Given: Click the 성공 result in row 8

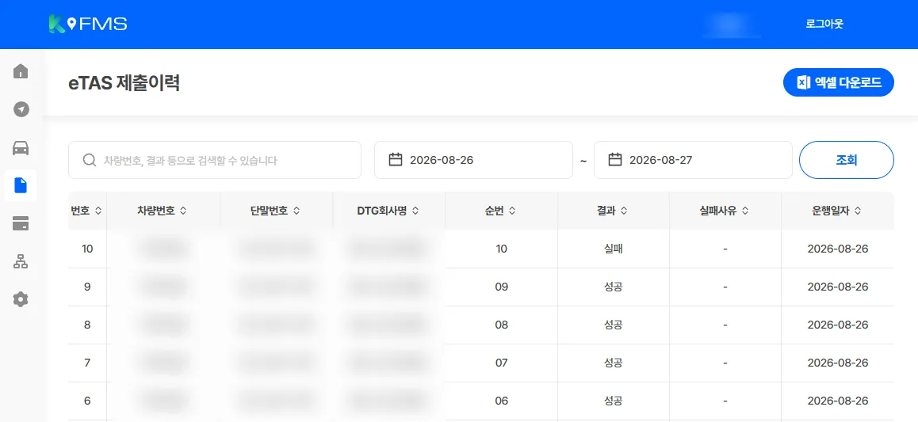Looking at the screenshot, I should [613, 325].
